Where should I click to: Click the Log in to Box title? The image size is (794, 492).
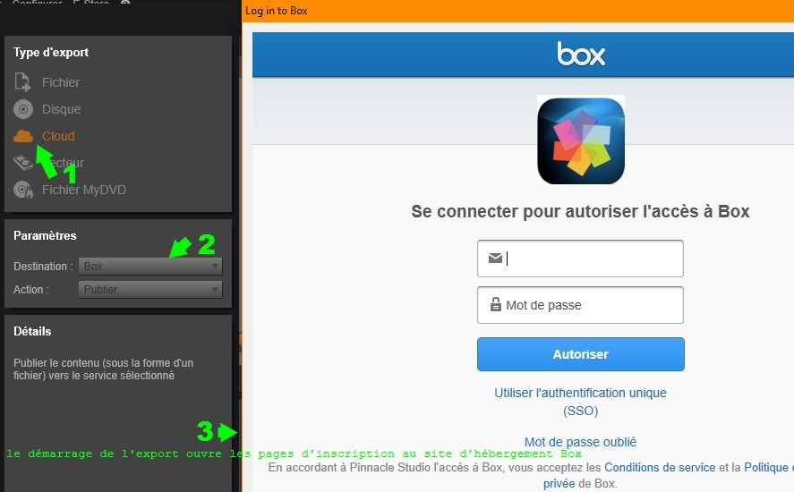point(277,11)
